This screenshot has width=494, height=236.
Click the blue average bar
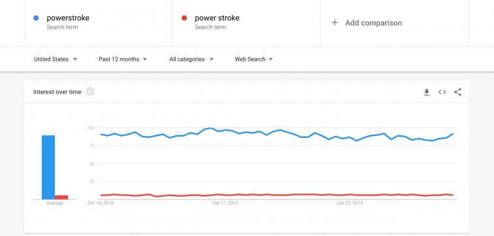[48, 167]
